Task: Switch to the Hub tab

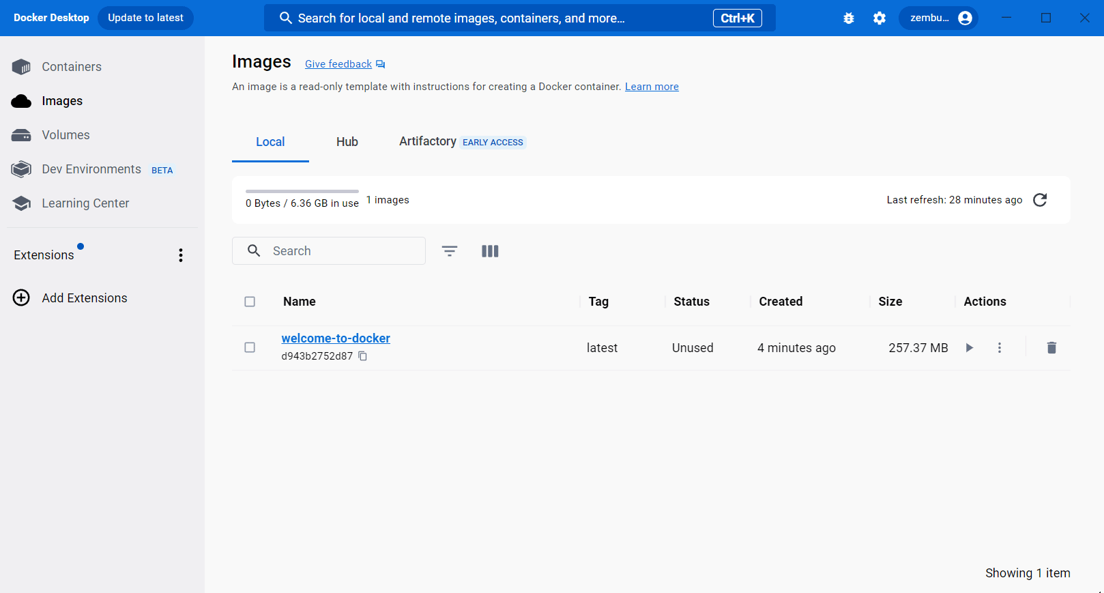Action: (347, 142)
